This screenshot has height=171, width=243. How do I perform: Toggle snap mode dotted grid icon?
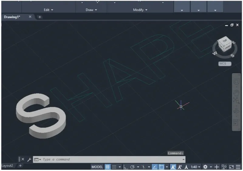pos(115,167)
